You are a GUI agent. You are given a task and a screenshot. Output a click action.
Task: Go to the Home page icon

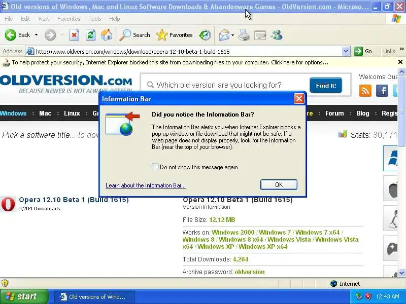[107, 35]
